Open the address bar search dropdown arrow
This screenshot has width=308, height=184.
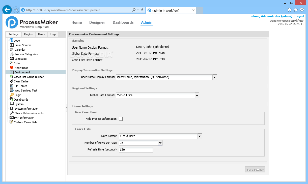pyautogui.click(x=138, y=10)
